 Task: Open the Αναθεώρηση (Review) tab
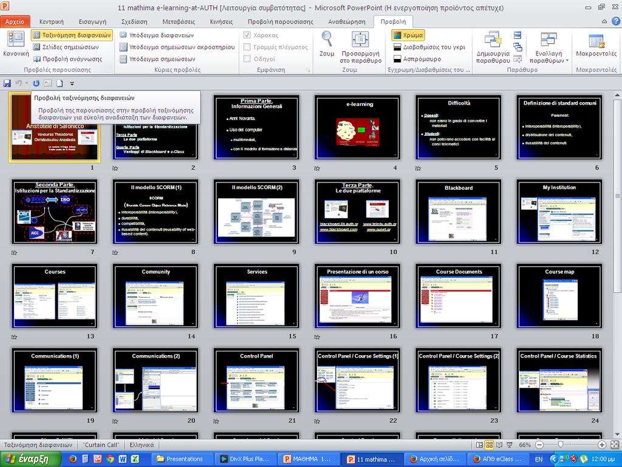(x=347, y=21)
